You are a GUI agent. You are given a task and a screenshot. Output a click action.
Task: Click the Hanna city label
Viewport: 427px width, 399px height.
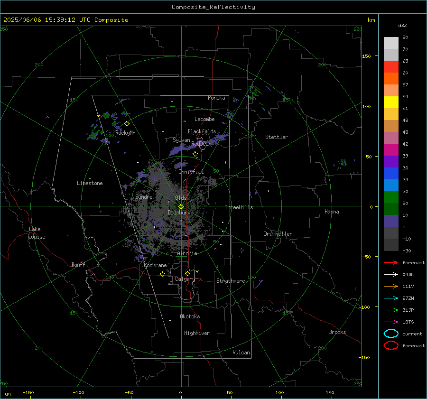332,212
